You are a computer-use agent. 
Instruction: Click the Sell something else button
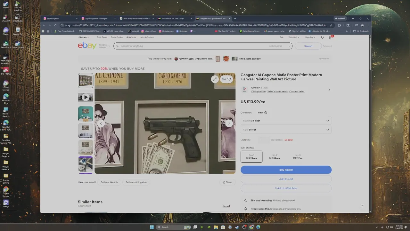[136, 182]
